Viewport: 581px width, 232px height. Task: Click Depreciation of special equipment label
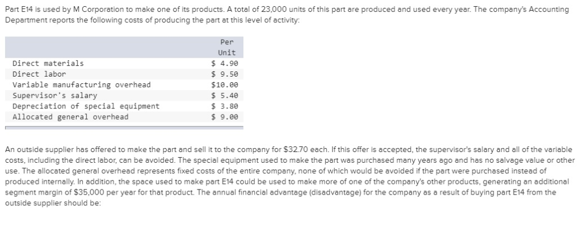pos(86,107)
